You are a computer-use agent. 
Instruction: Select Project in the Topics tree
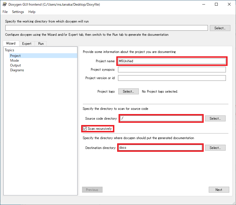(x=15, y=56)
